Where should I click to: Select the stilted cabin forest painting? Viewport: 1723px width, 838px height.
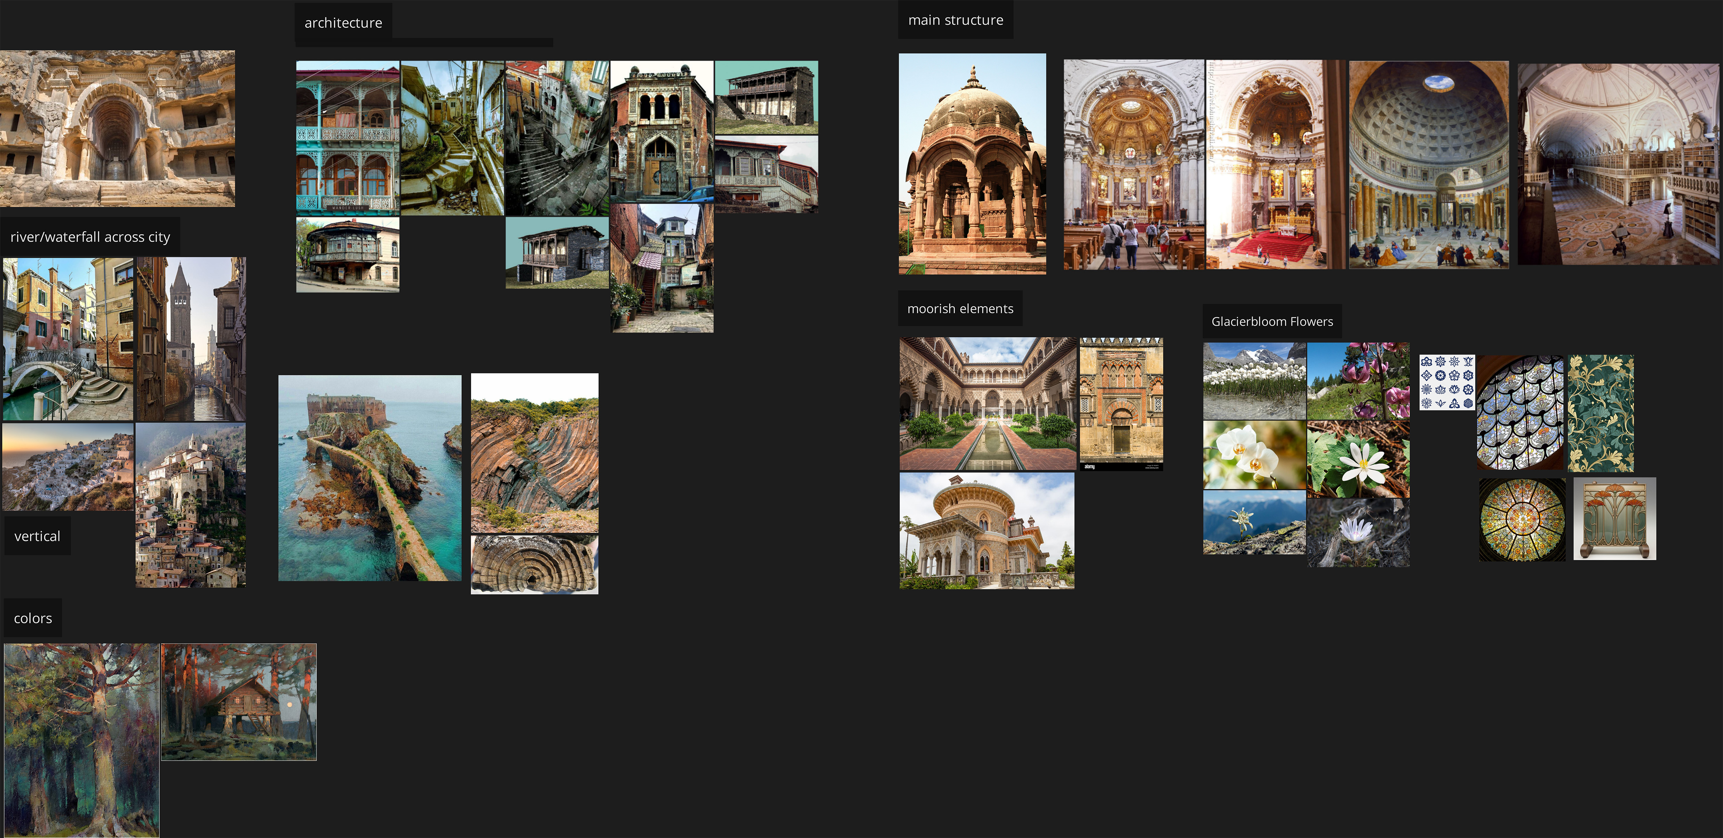point(239,702)
